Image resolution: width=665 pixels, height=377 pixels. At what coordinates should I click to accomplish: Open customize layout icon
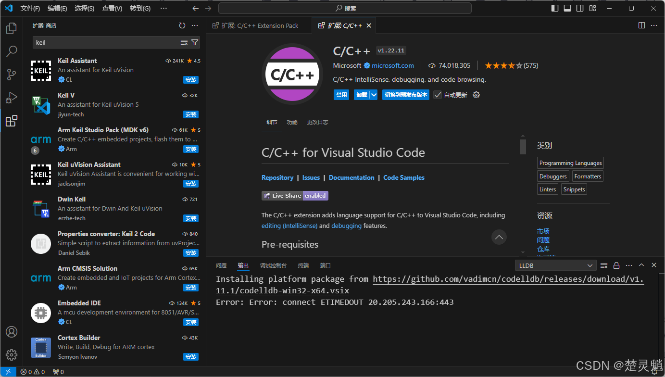pyautogui.click(x=592, y=8)
